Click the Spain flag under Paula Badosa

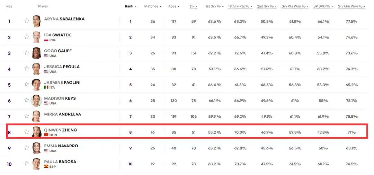(46, 167)
